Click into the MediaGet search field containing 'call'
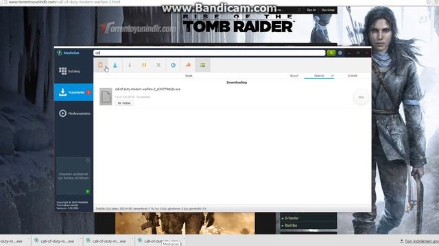Image resolution: width=439 pixels, height=246 pixels. click(x=209, y=53)
